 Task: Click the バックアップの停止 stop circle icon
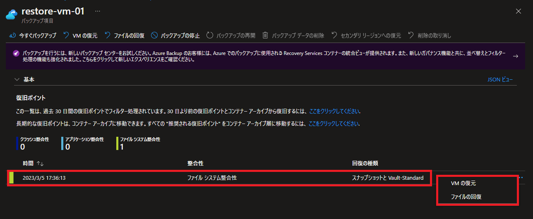point(154,36)
